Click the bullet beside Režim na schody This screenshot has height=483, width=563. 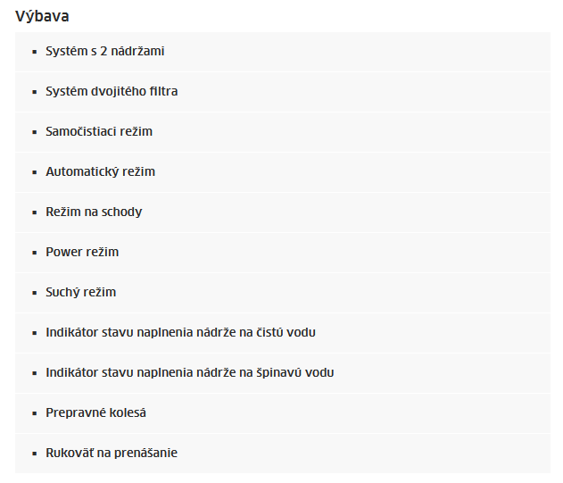[35, 212]
